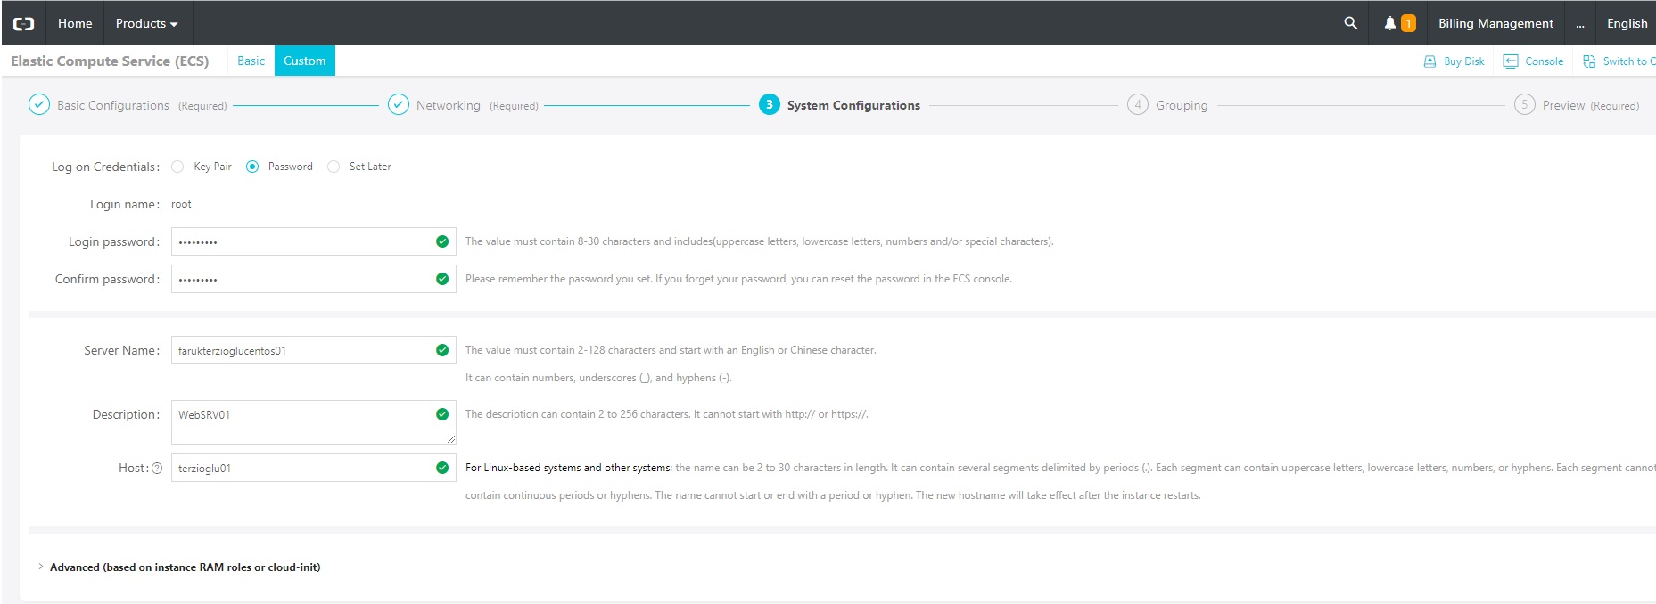Screen dimensions: 1656x604
Task: Open the English language selector
Action: pyautogui.click(x=1627, y=23)
